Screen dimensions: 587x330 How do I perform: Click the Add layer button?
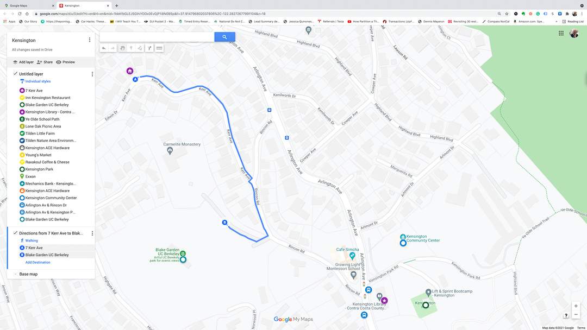[x=23, y=62]
